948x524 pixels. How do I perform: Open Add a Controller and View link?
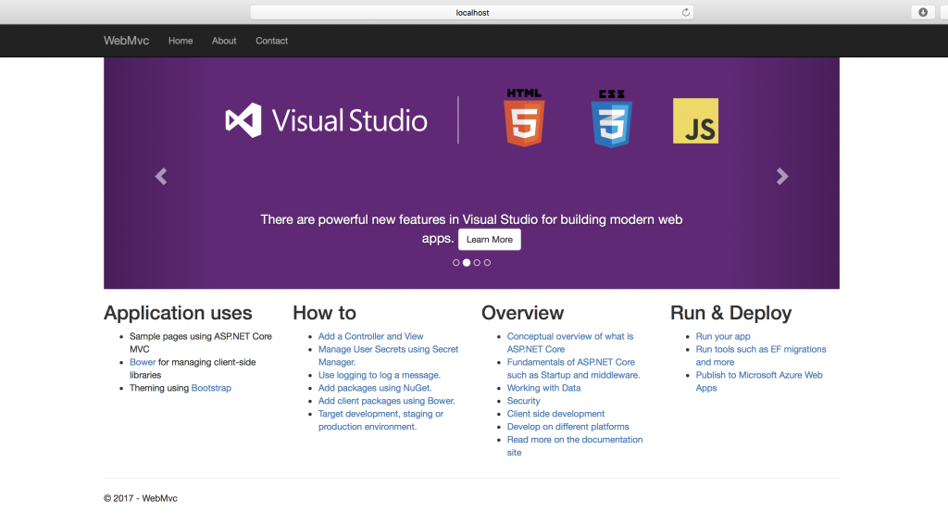(370, 336)
